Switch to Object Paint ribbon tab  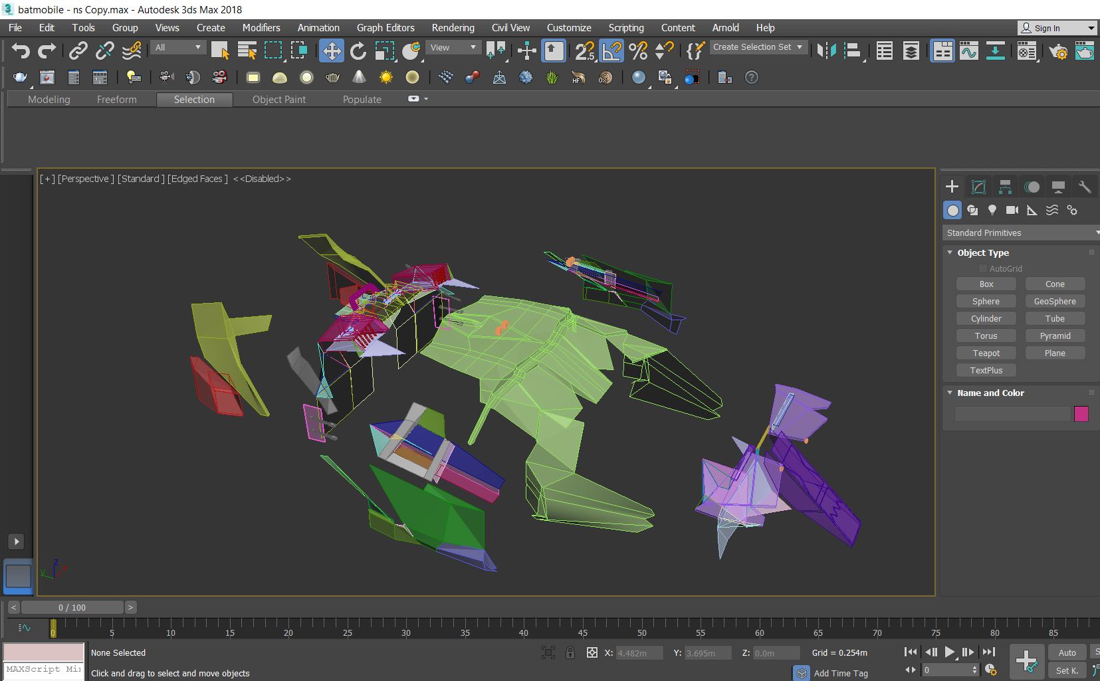(x=279, y=100)
